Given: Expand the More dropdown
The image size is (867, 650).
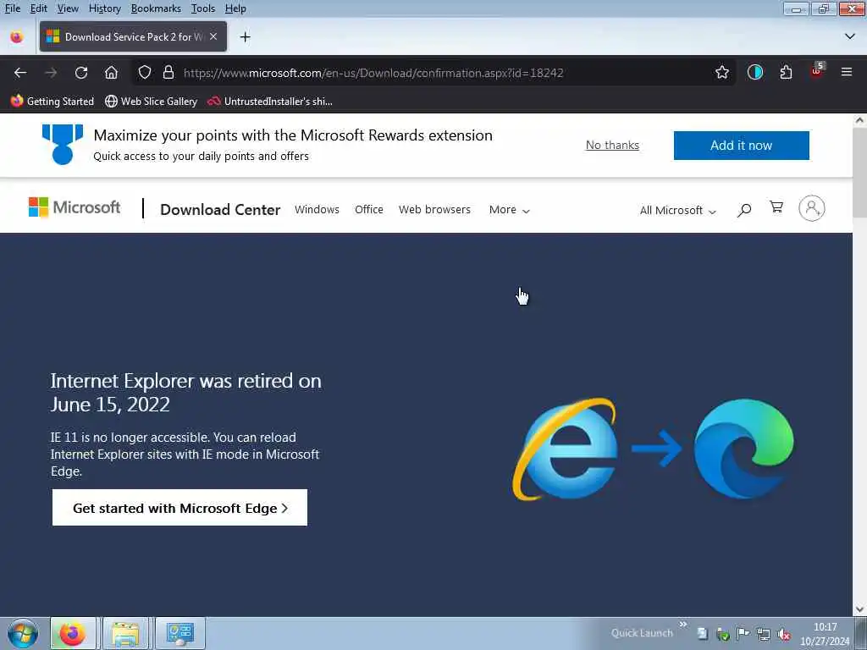Looking at the screenshot, I should (x=509, y=210).
